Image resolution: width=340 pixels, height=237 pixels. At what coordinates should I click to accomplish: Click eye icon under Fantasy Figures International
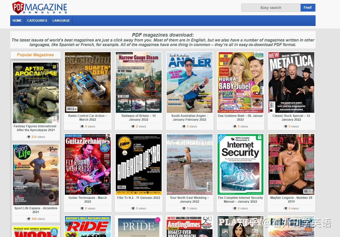(29, 137)
